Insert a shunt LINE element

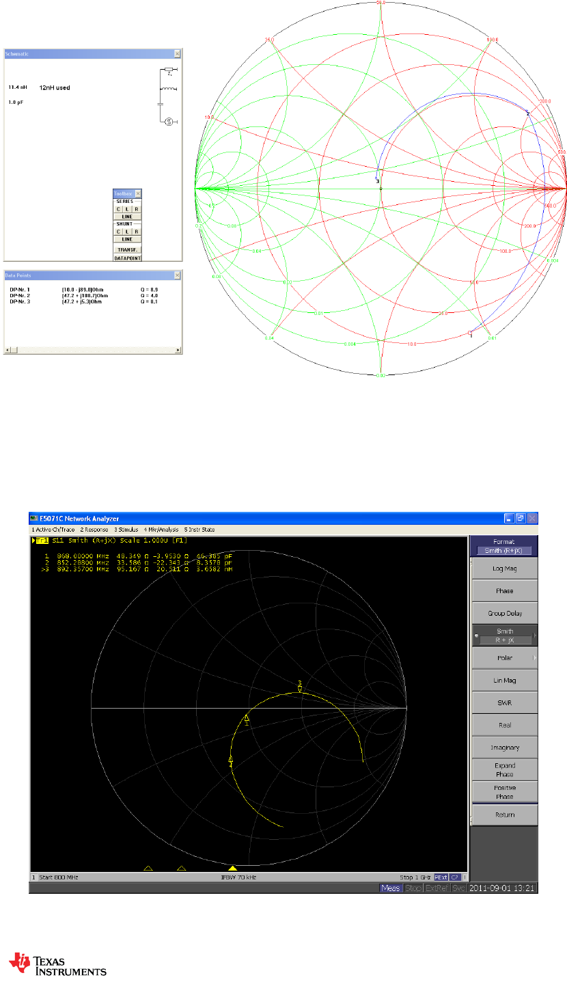point(128,239)
